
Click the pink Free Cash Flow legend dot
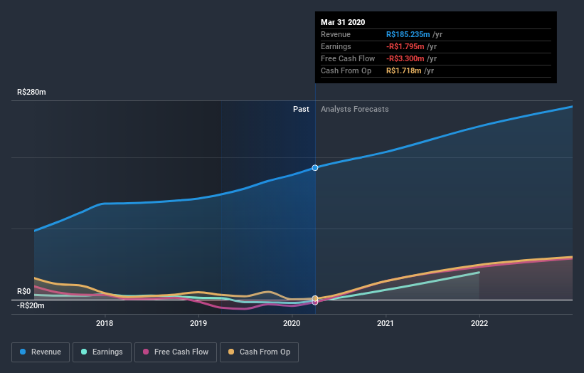[x=146, y=352]
